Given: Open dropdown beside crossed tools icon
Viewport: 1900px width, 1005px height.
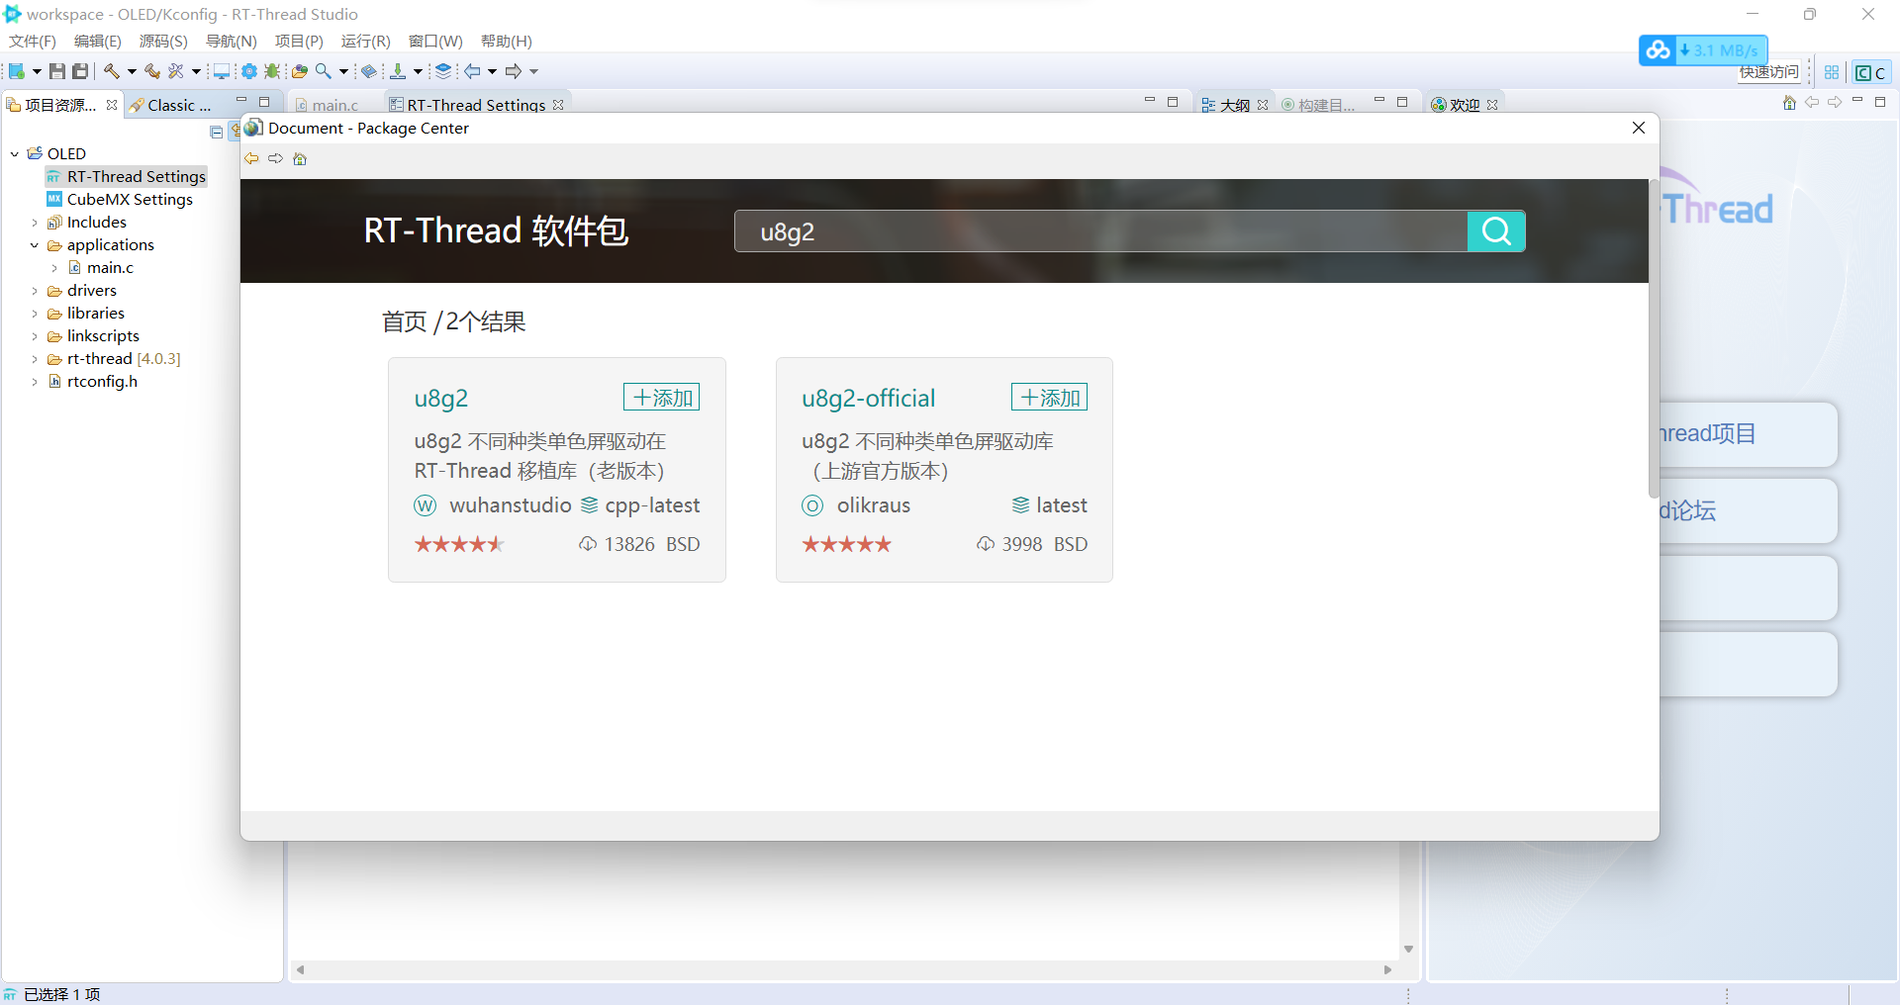Looking at the screenshot, I should [x=196, y=71].
